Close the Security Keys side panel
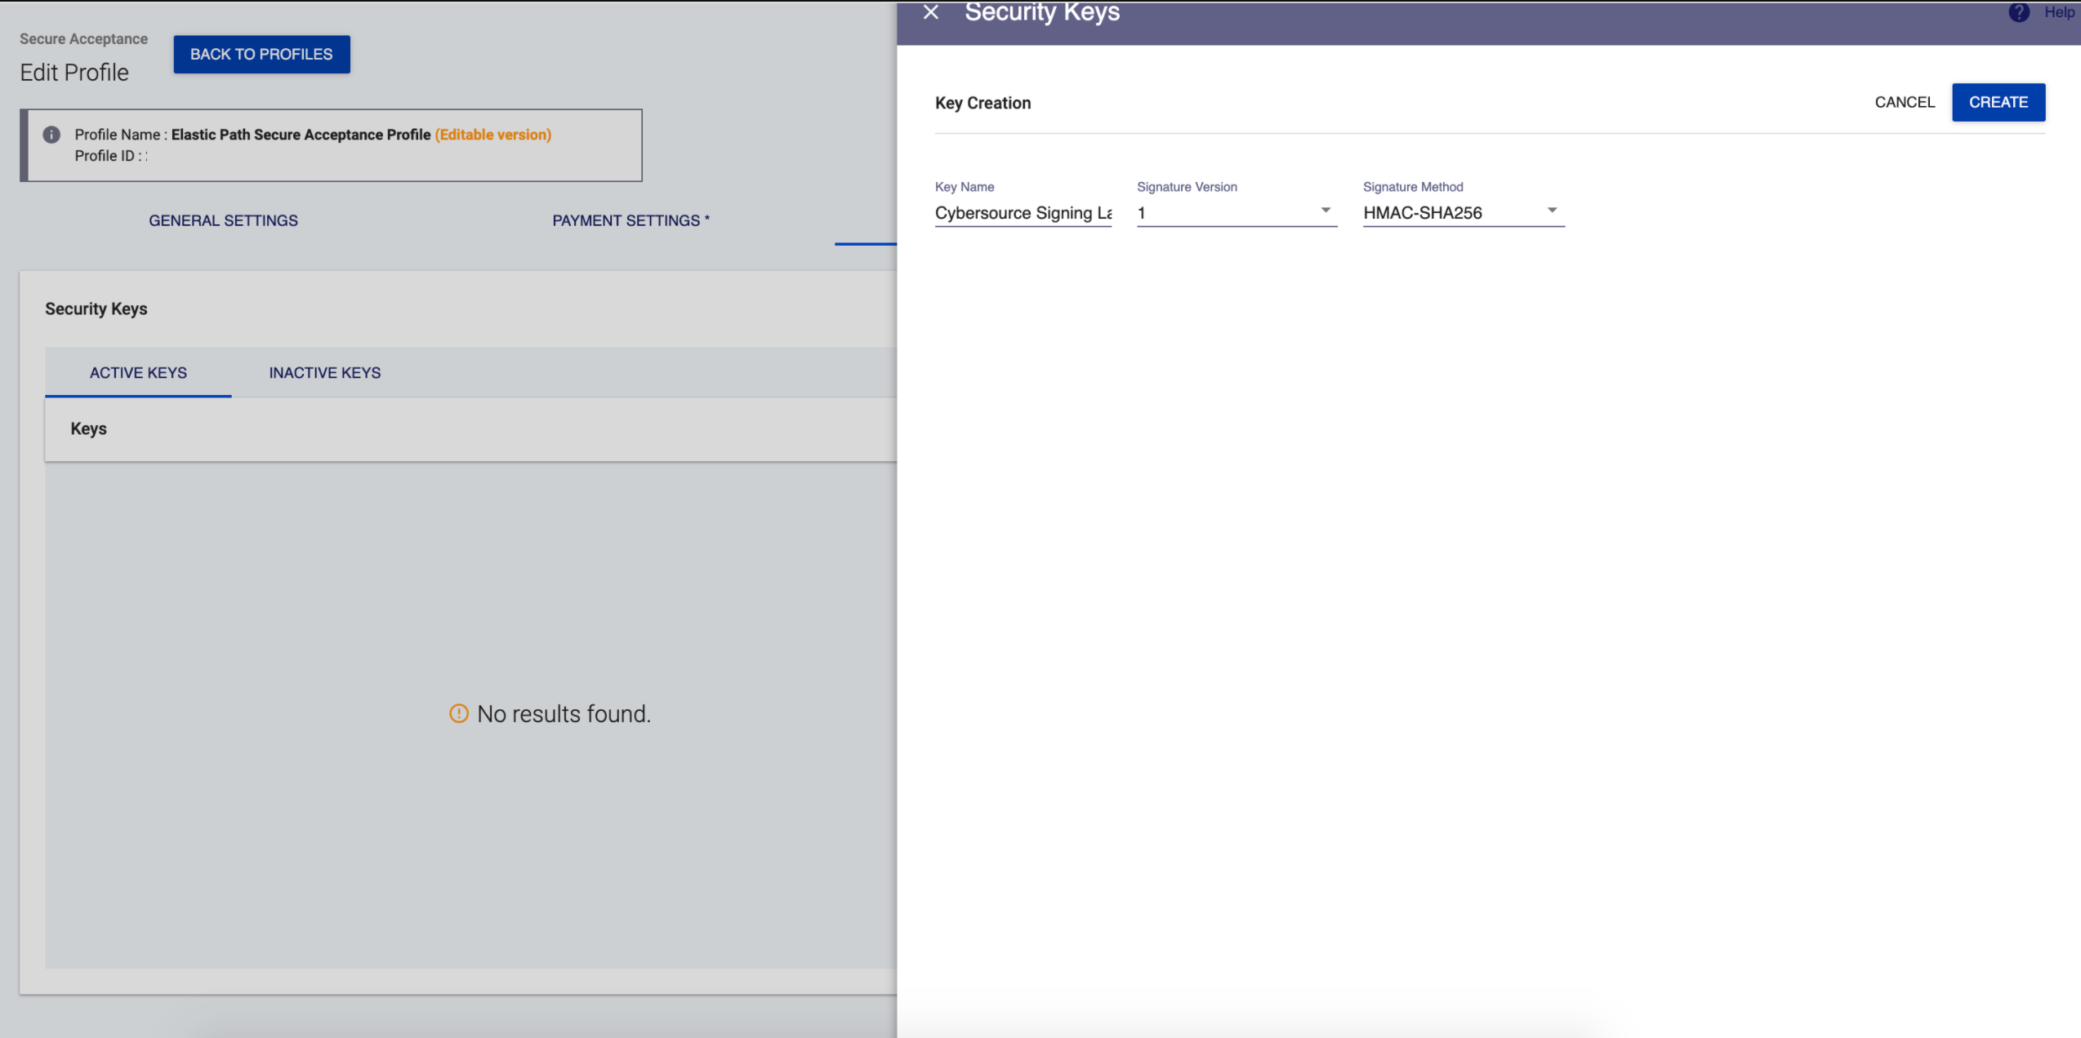 930,12
